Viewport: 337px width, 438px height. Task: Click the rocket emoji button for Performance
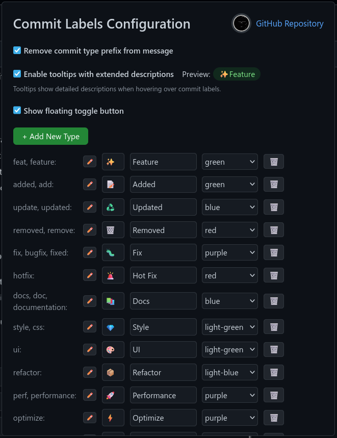pyautogui.click(x=113, y=395)
